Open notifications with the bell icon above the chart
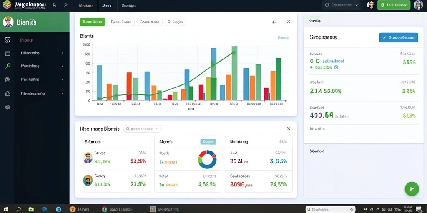The image size is (427, 213). [x=274, y=22]
